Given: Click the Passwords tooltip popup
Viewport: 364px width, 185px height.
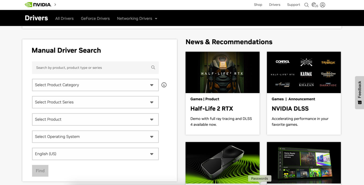Looking at the screenshot, I should [259, 179].
